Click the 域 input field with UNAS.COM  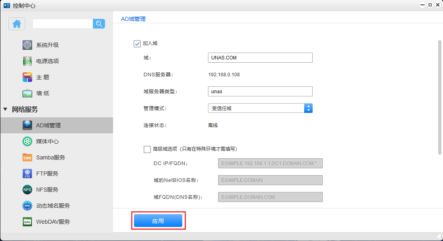pos(260,58)
